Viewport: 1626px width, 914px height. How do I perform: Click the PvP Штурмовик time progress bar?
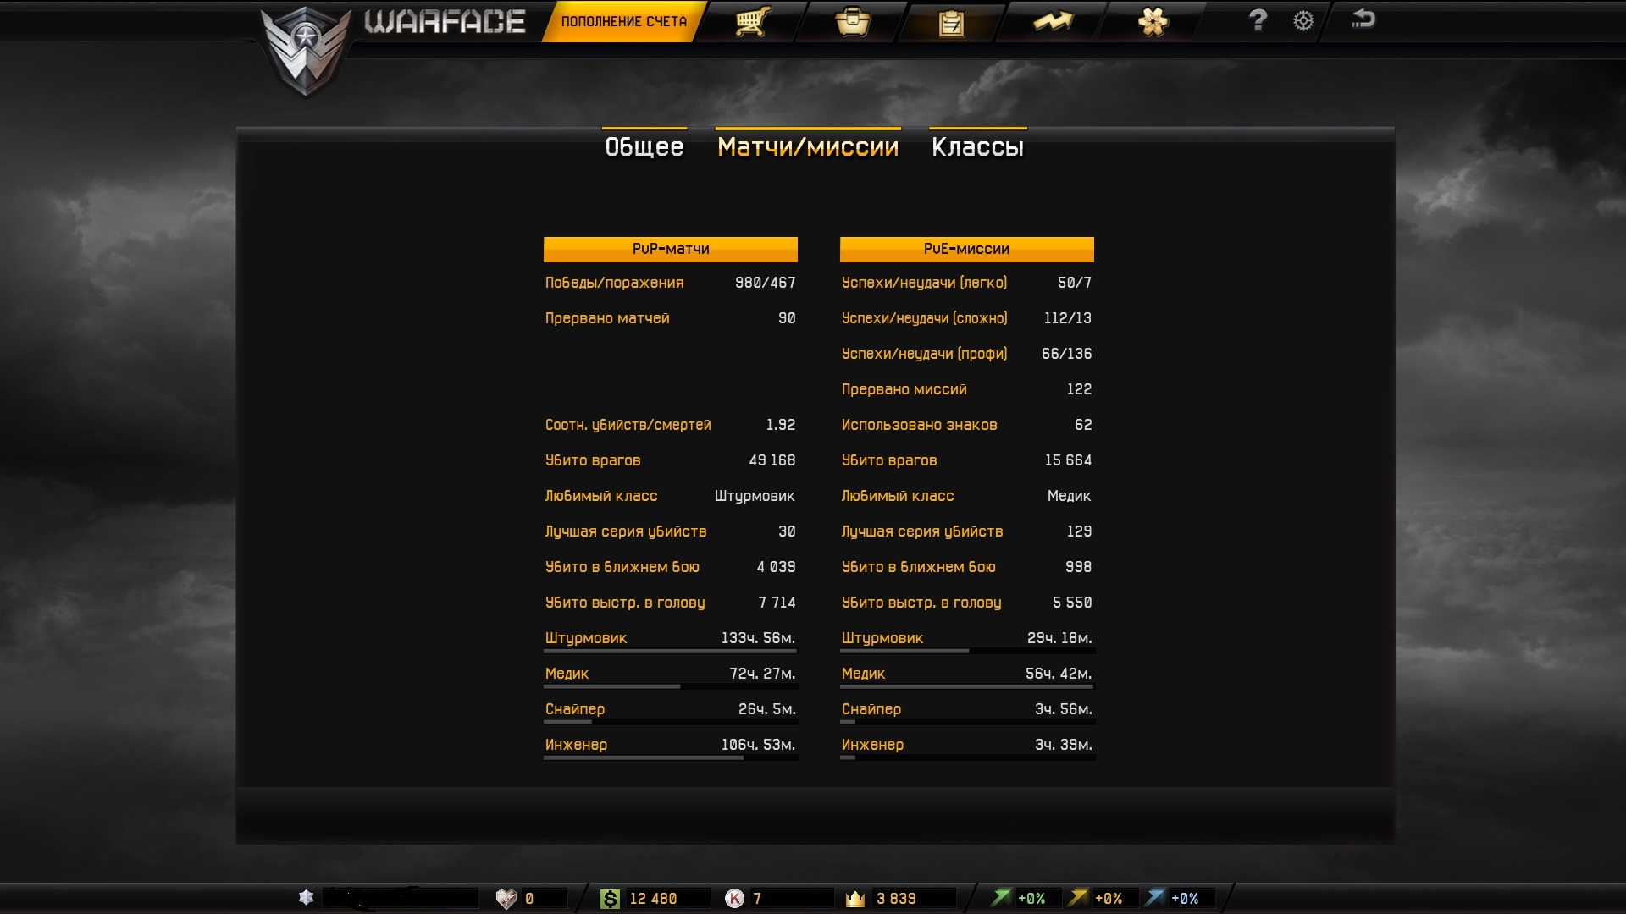670,651
